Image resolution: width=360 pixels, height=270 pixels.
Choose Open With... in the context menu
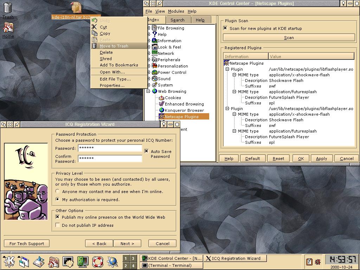[x=119, y=72]
